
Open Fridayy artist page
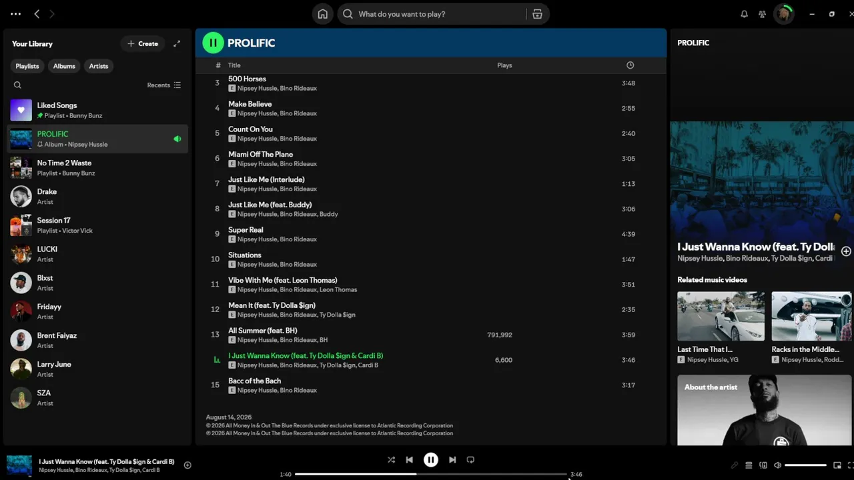click(97, 311)
